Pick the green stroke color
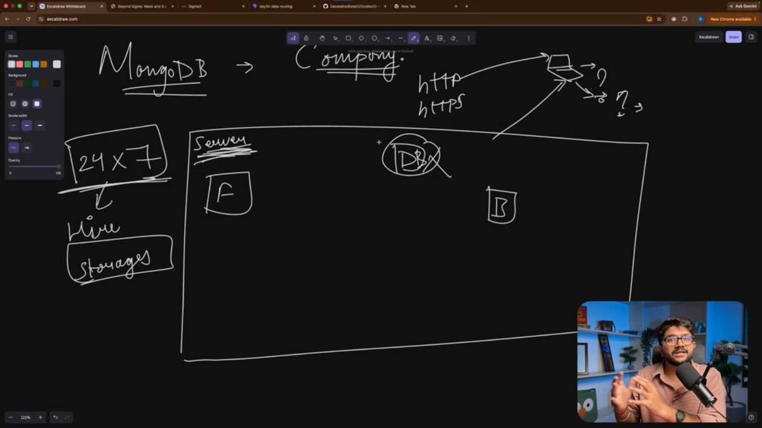This screenshot has height=428, width=762. [28, 64]
